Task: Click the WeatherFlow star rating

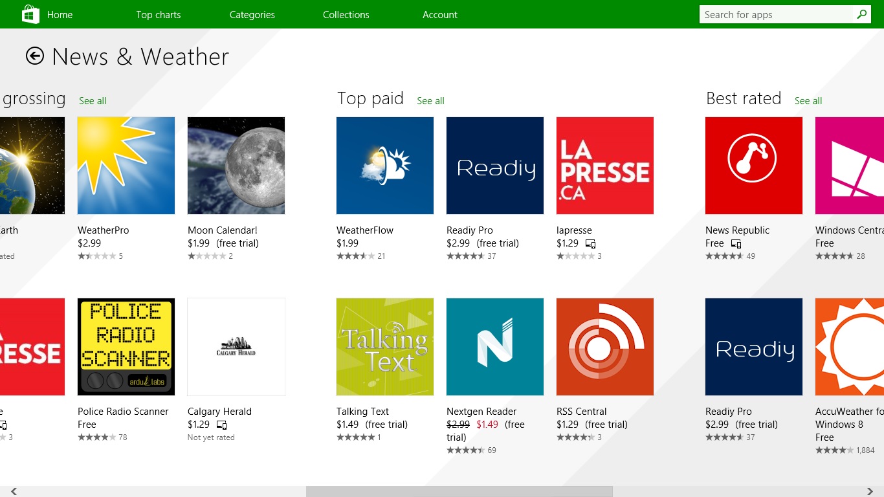Action: (x=355, y=256)
